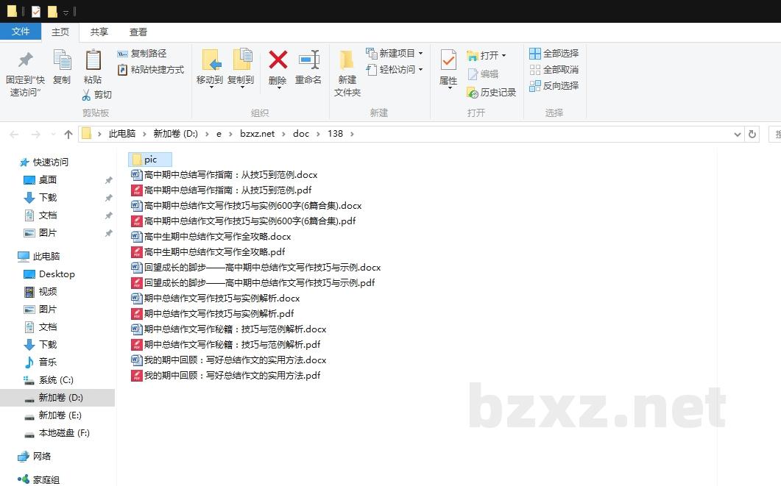781x486 pixels.
Task: Open the New Item dropdown
Action: pos(420,54)
